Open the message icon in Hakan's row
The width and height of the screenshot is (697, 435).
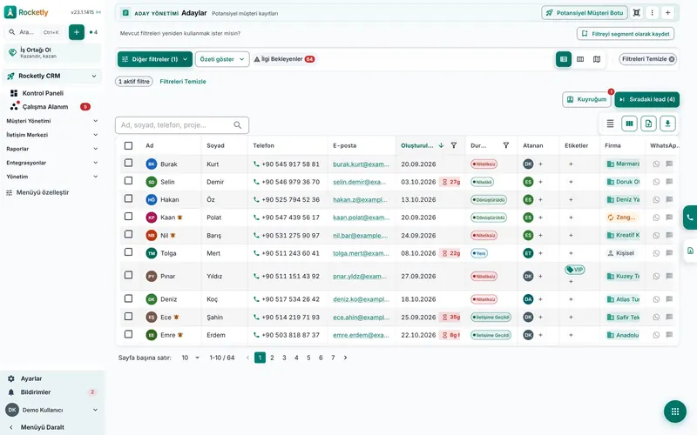[669, 200]
